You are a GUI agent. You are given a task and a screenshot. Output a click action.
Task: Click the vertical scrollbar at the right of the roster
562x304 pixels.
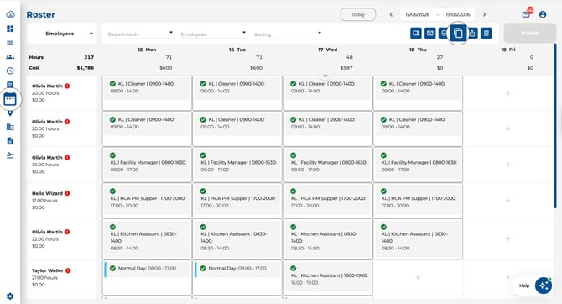click(555, 126)
